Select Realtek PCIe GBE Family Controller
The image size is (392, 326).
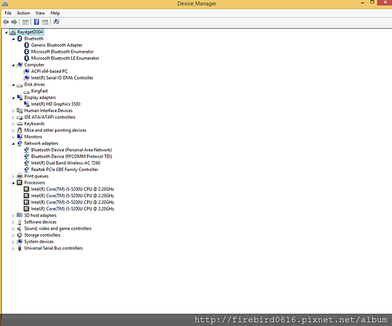tap(65, 170)
